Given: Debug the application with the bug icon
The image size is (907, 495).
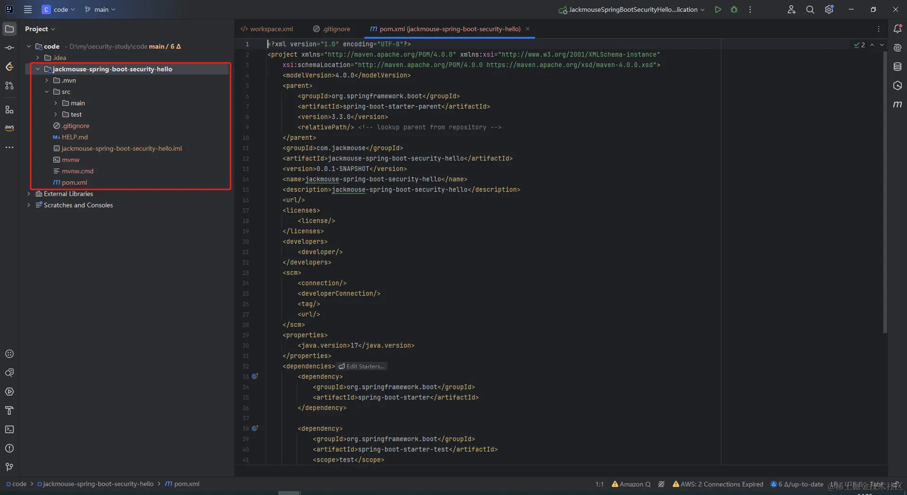Looking at the screenshot, I should click(x=734, y=9).
